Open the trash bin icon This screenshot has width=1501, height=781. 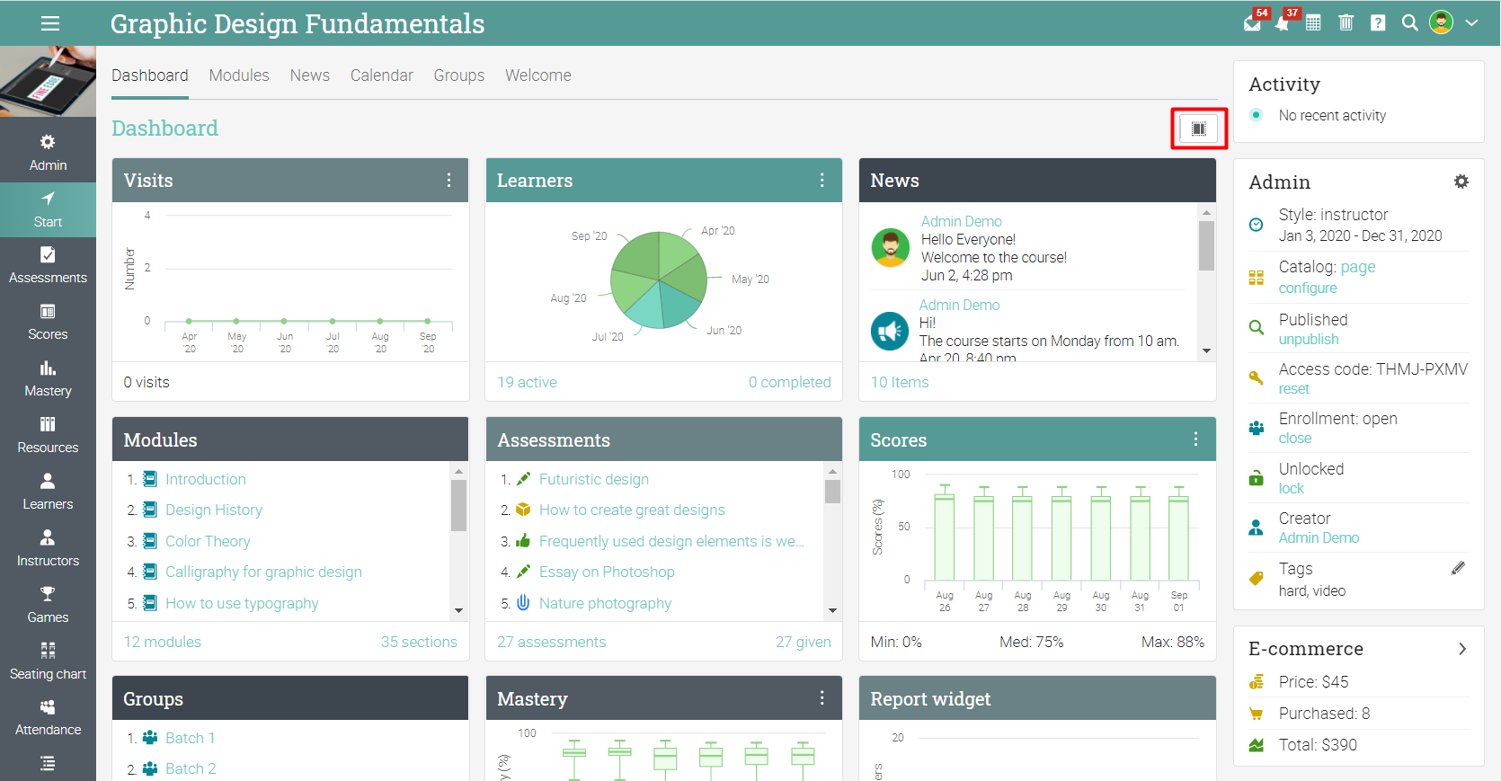pos(1346,23)
